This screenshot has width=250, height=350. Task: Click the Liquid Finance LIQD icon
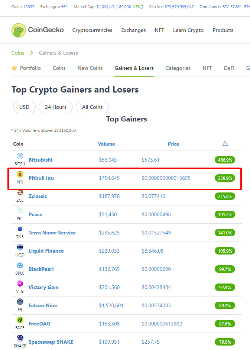(20, 247)
